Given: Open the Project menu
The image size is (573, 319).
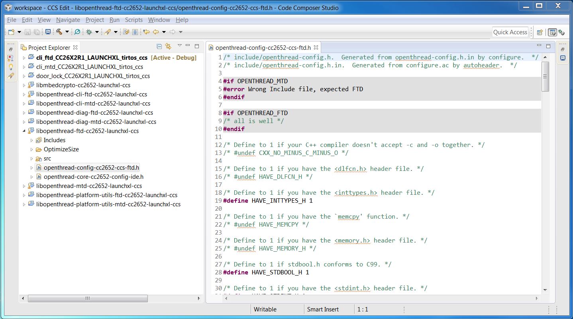Looking at the screenshot, I should [94, 20].
